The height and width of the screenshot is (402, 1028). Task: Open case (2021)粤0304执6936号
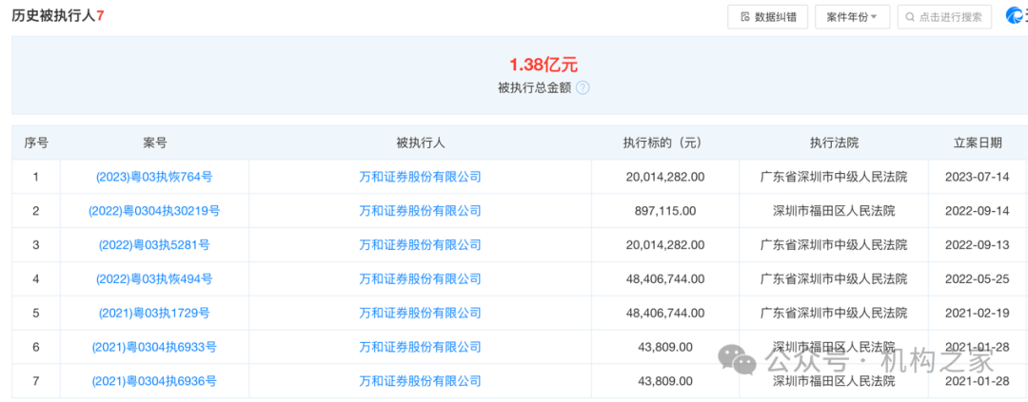click(154, 381)
